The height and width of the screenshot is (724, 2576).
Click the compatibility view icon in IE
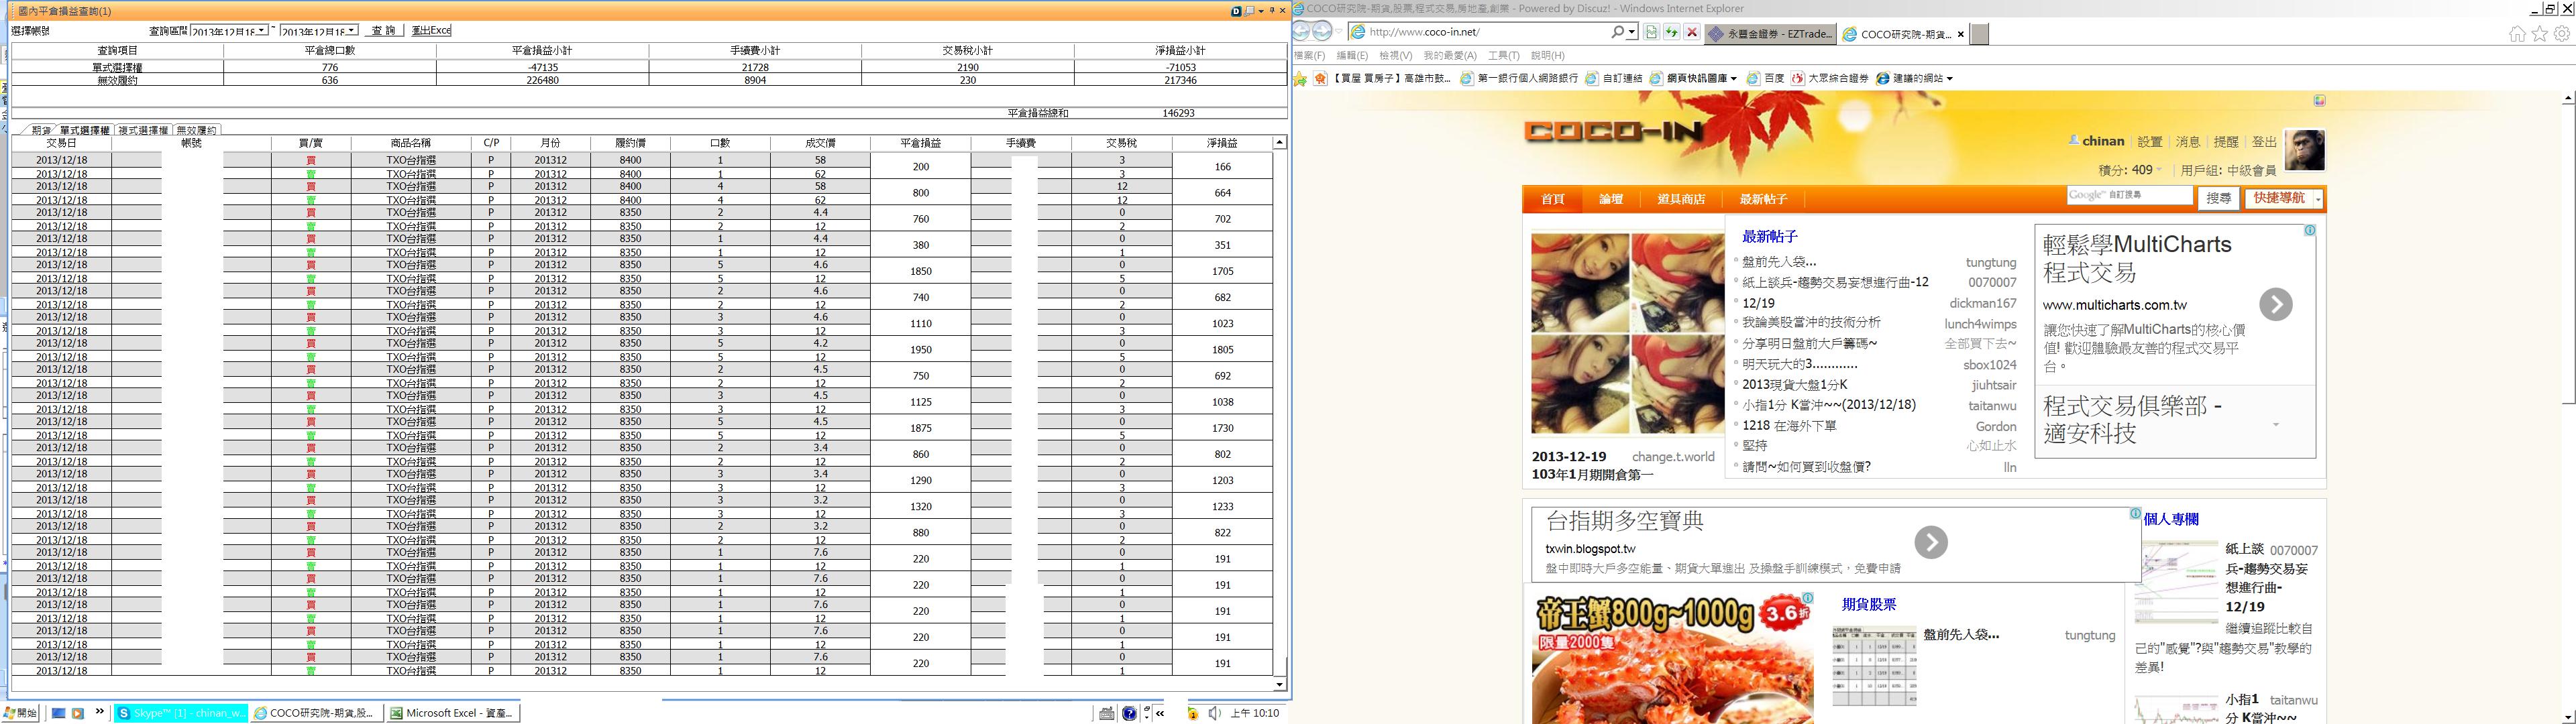[1651, 32]
